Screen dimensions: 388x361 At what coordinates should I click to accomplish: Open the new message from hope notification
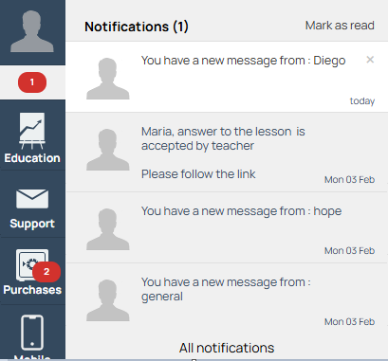227,227
